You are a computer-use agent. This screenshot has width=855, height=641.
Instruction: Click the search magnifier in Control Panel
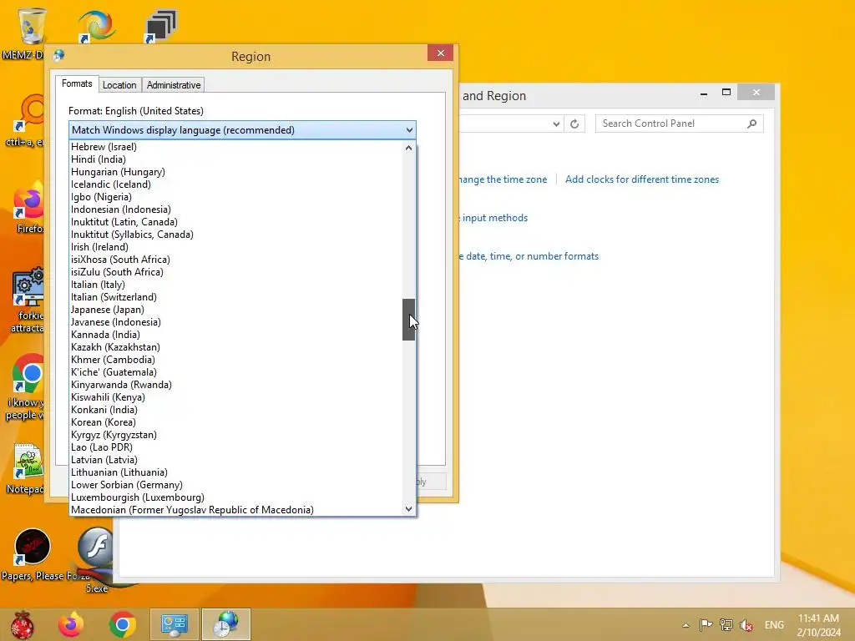click(x=752, y=124)
